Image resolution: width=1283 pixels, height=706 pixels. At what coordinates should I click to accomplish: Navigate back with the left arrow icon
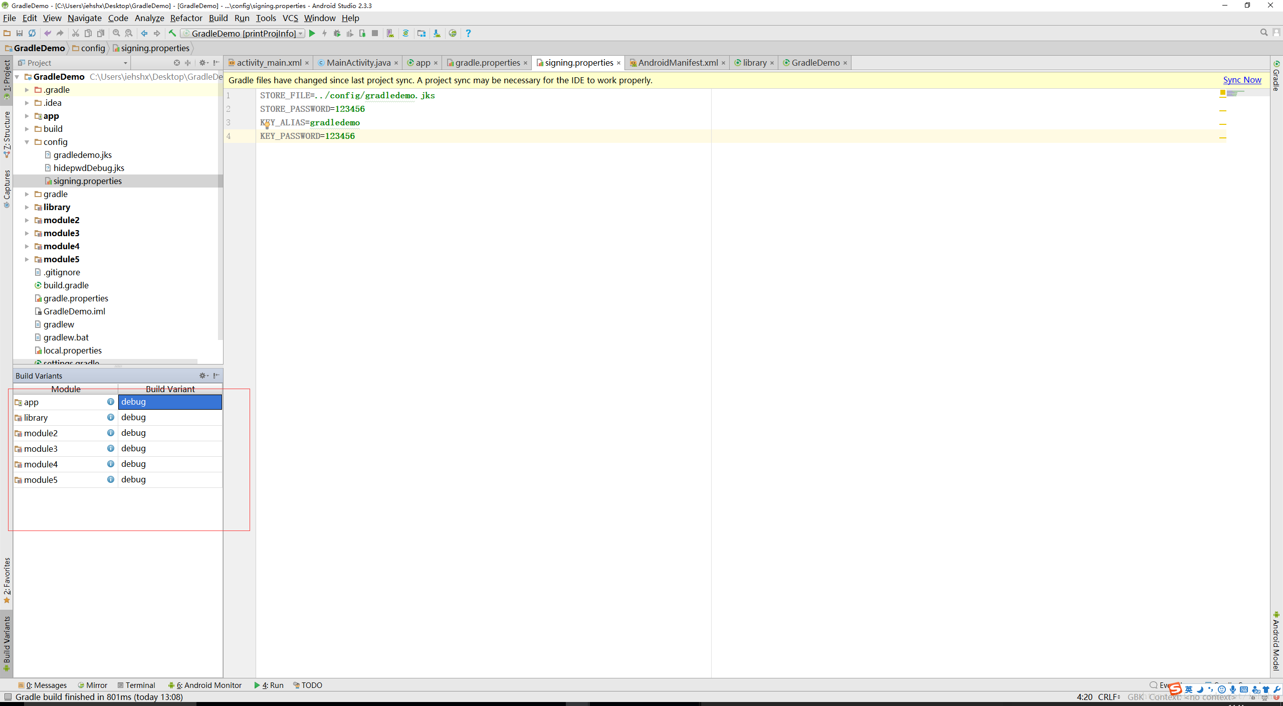(144, 33)
